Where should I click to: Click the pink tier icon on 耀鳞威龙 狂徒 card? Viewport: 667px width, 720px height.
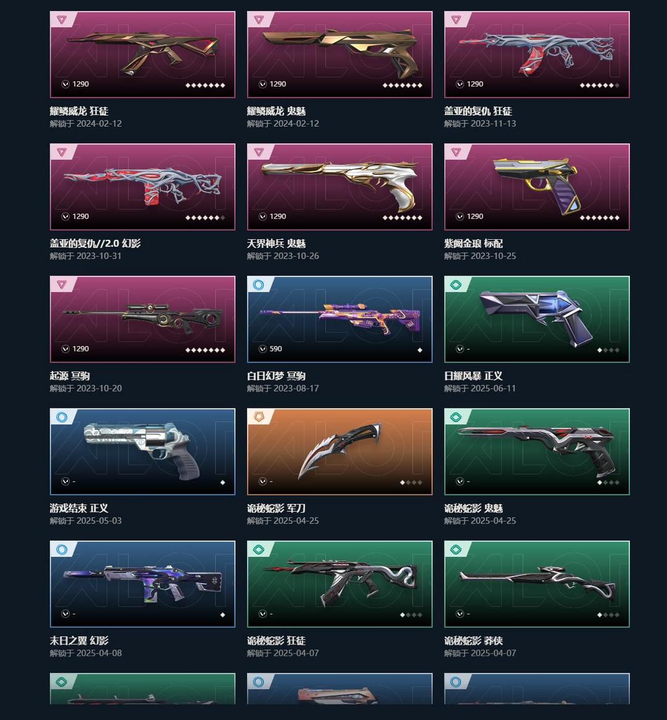[x=62, y=20]
